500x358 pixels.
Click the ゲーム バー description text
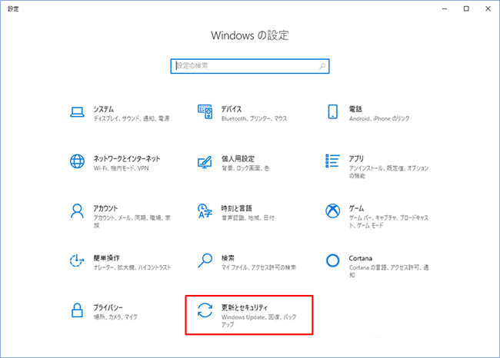tap(388, 222)
